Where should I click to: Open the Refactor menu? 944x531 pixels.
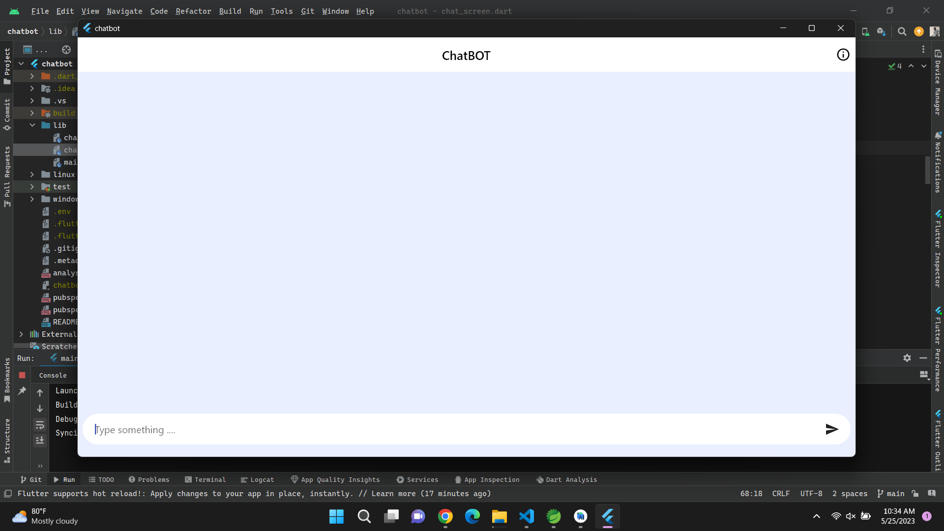pyautogui.click(x=193, y=11)
